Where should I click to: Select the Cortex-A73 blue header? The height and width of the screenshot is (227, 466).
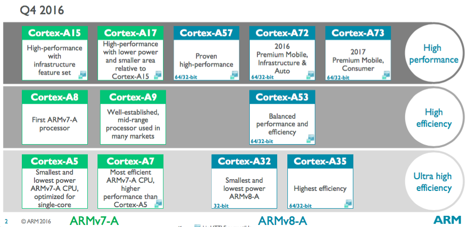pyautogui.click(x=358, y=33)
